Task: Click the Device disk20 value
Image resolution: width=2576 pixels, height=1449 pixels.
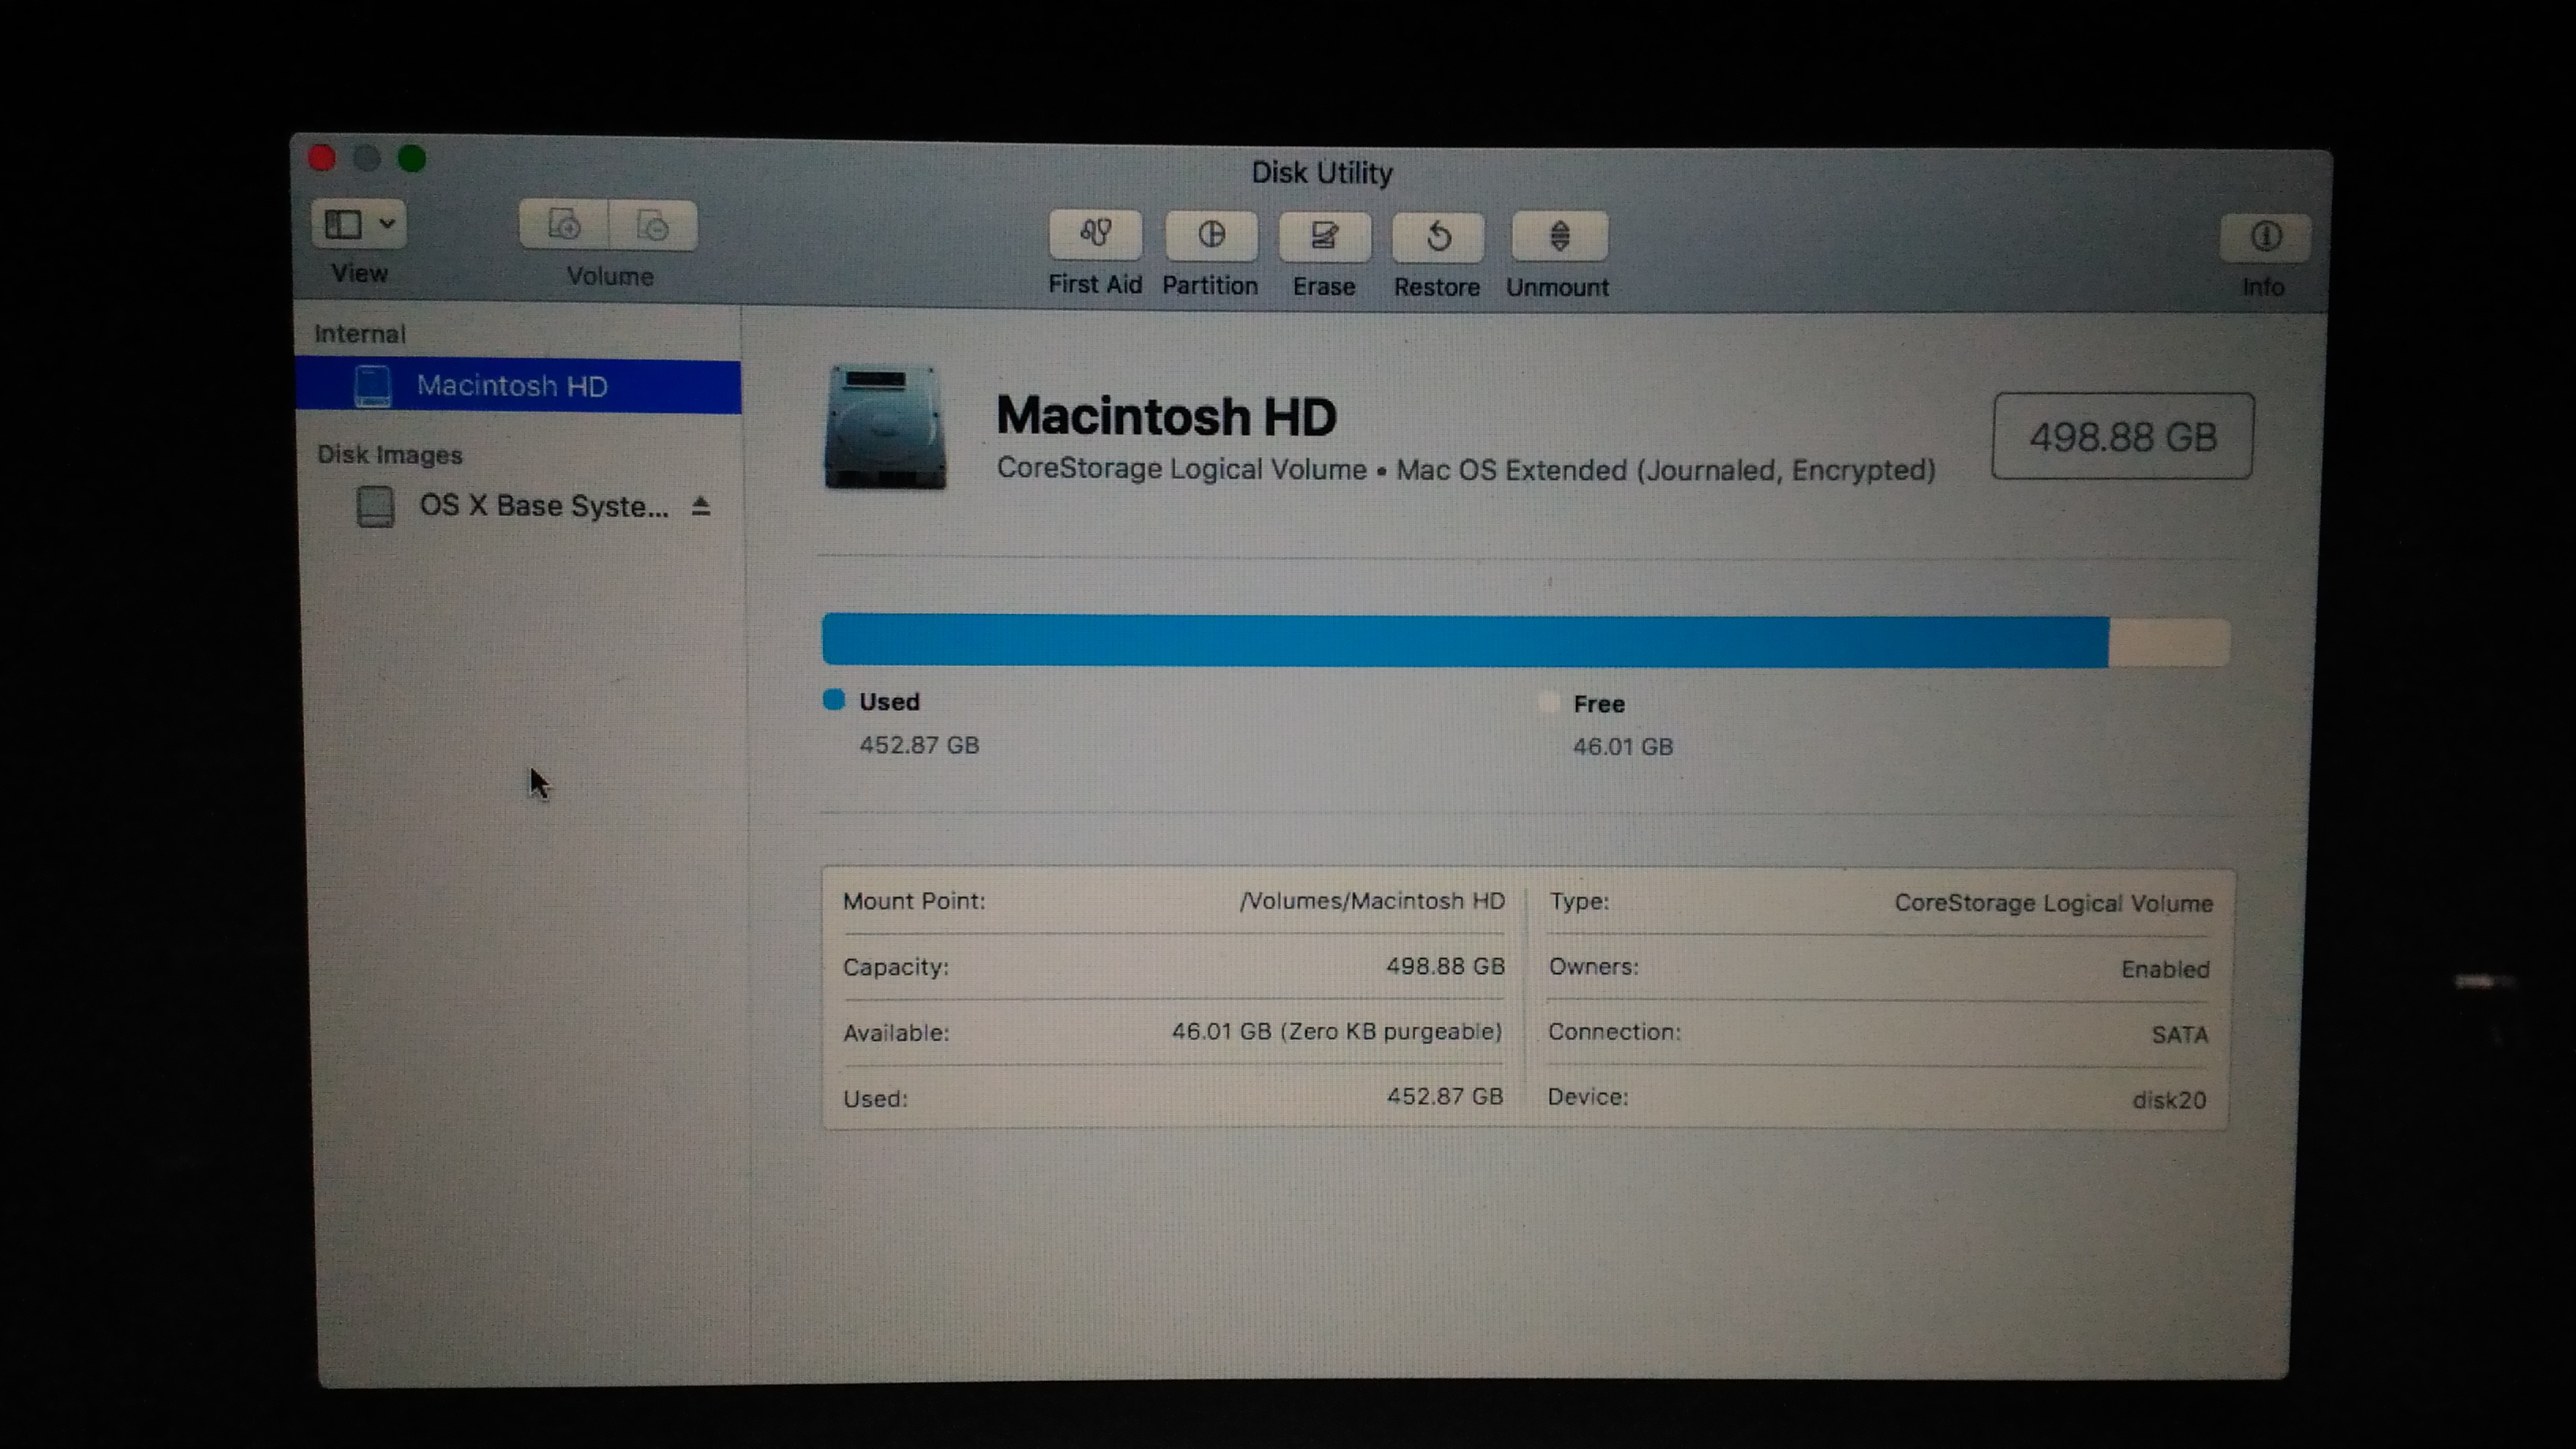Action: [2169, 1100]
